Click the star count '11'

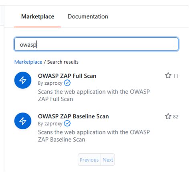pos(176,76)
